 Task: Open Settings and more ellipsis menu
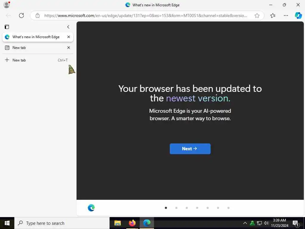point(286,16)
